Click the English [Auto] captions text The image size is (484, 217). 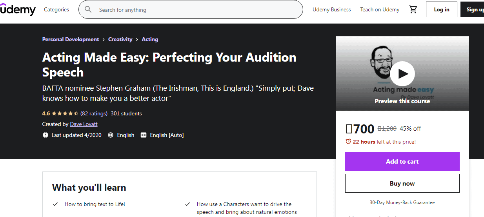[x=167, y=135]
